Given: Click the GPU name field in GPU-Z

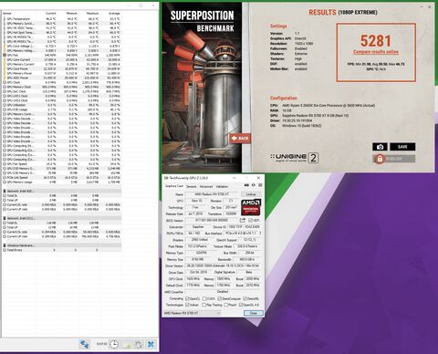Looking at the screenshot, I should (212, 194).
